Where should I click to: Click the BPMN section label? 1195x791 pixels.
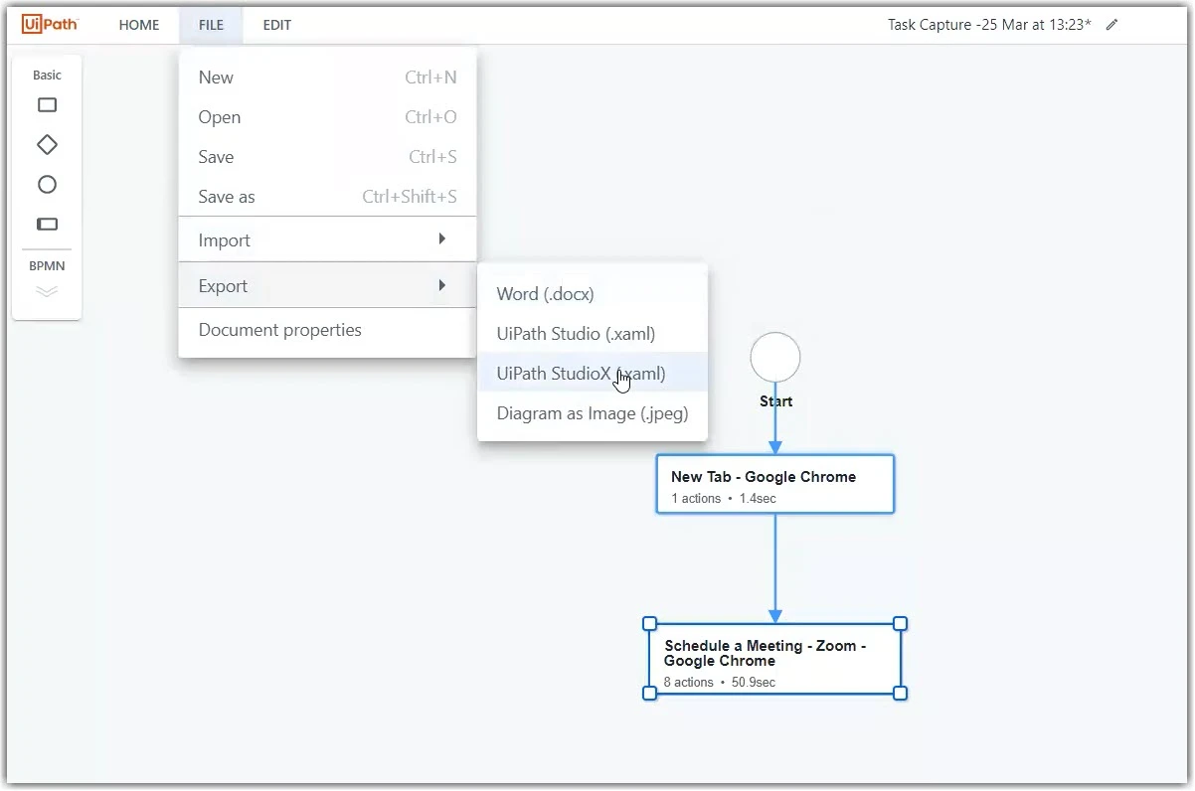pyautogui.click(x=47, y=266)
